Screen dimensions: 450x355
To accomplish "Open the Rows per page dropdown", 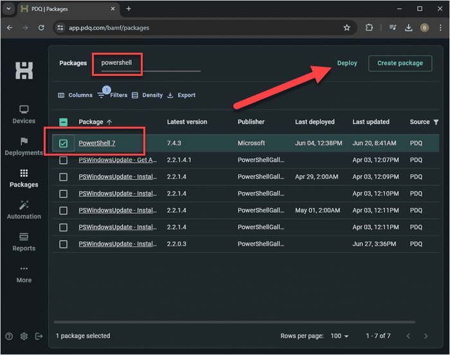I will [339, 336].
